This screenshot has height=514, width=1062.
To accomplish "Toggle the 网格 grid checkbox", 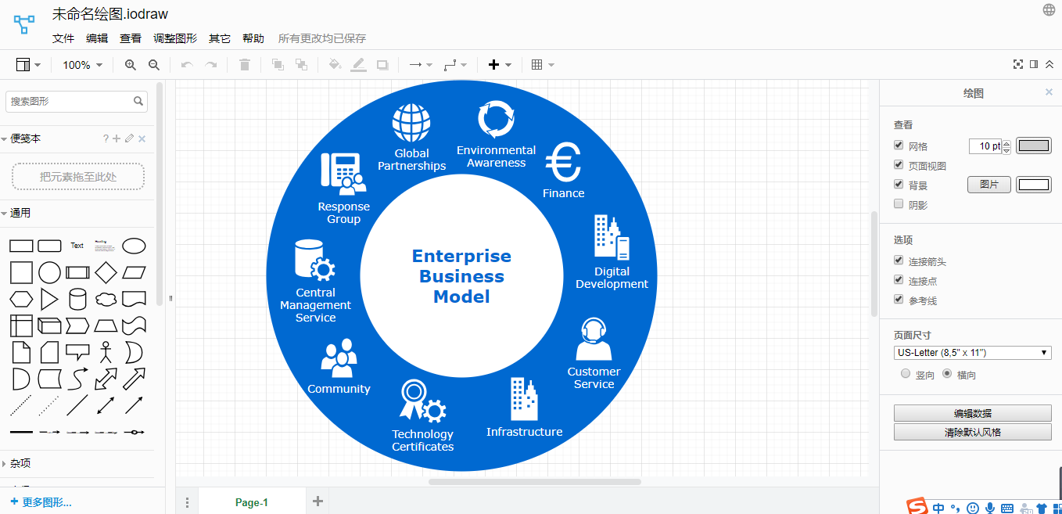I will tap(899, 146).
